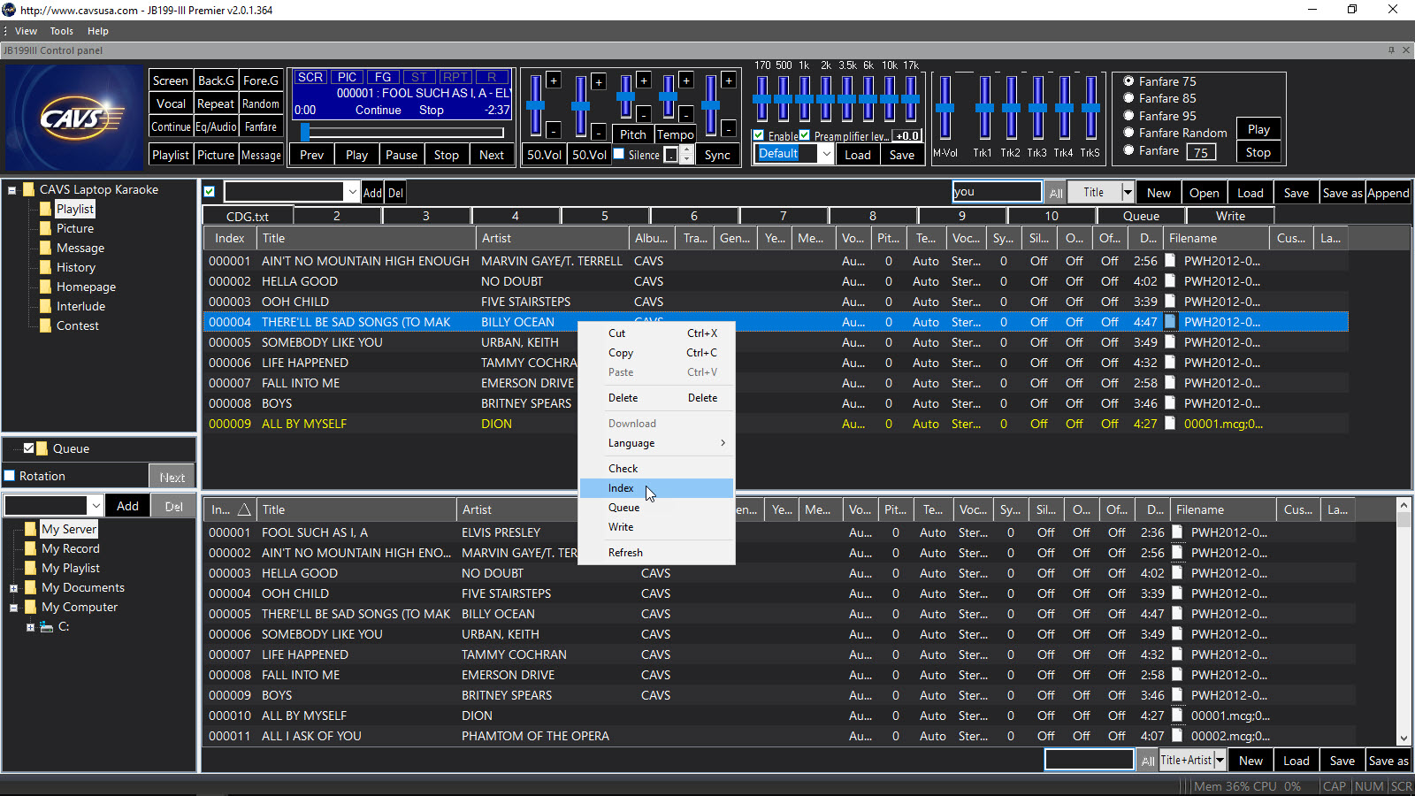Decrease first volume with its minus button
Image resolution: width=1415 pixels, height=796 pixels.
coord(554,131)
